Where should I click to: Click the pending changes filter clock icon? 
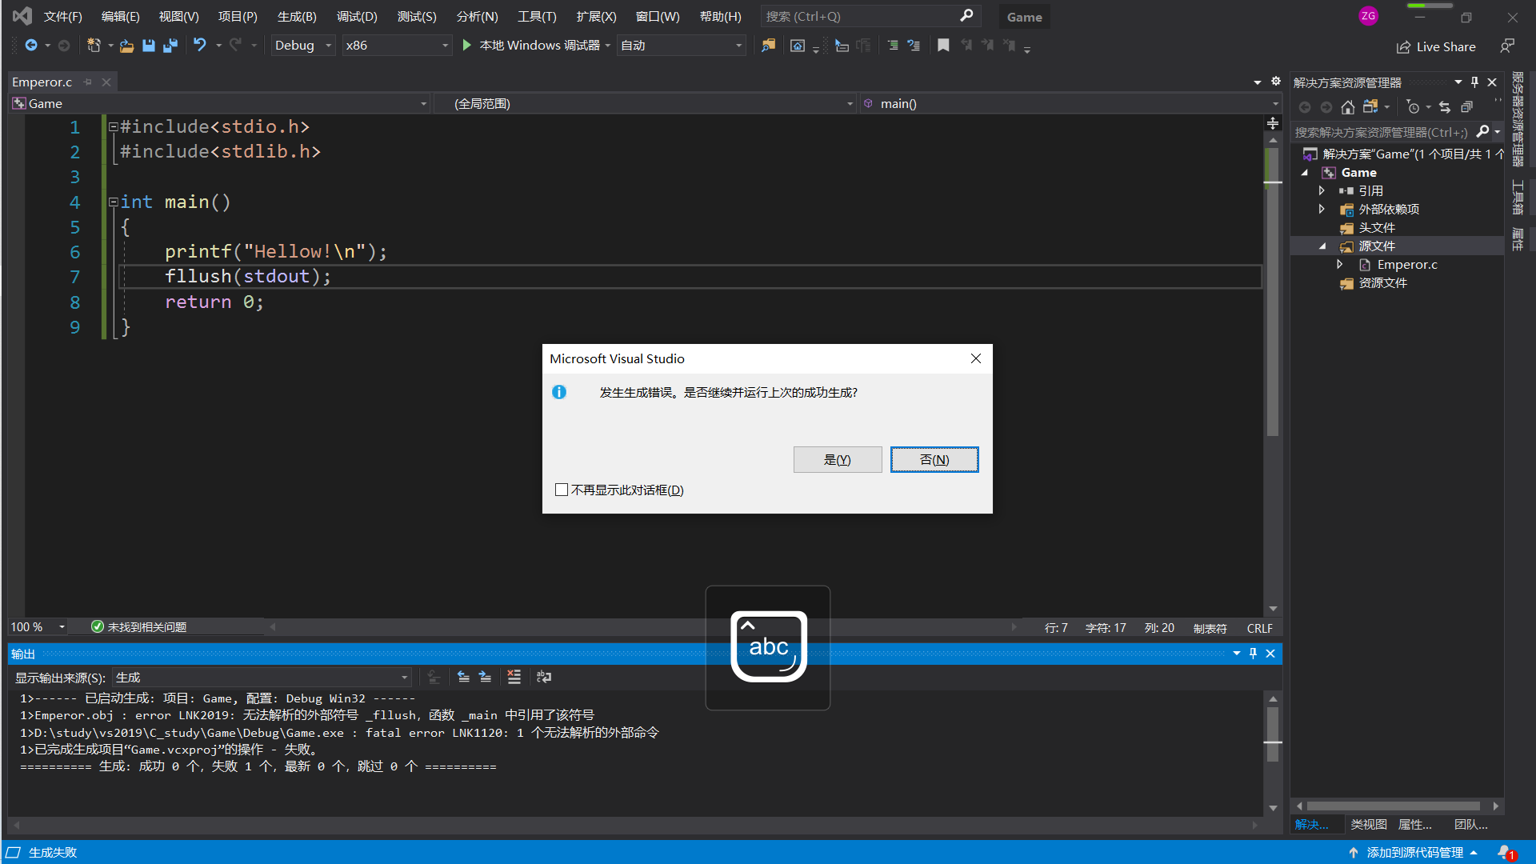[1413, 107]
